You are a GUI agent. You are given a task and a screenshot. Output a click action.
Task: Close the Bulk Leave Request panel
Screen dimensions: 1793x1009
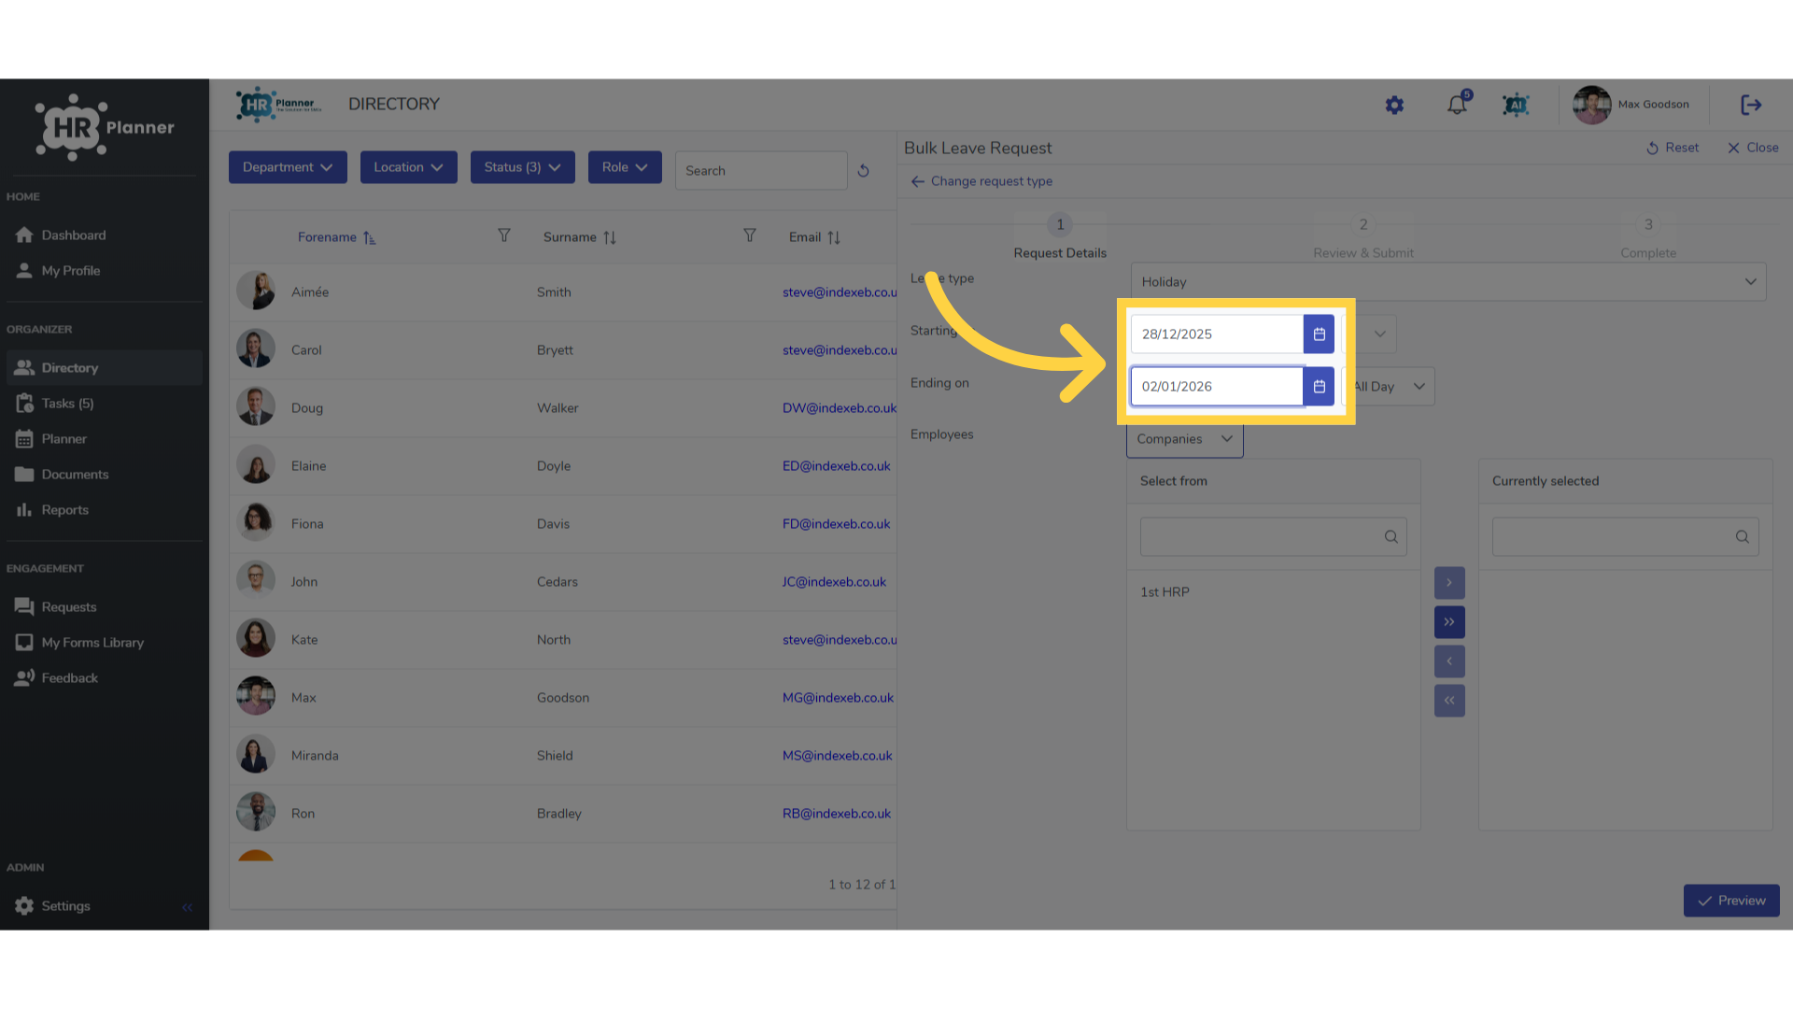[1753, 148]
